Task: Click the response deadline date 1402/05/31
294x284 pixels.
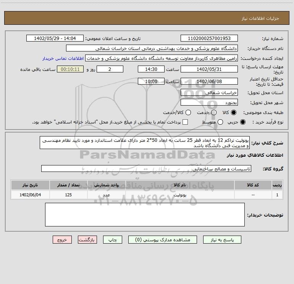Action: [209, 69]
